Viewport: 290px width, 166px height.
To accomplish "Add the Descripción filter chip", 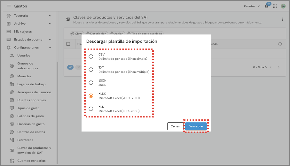I will tap(97, 34).
